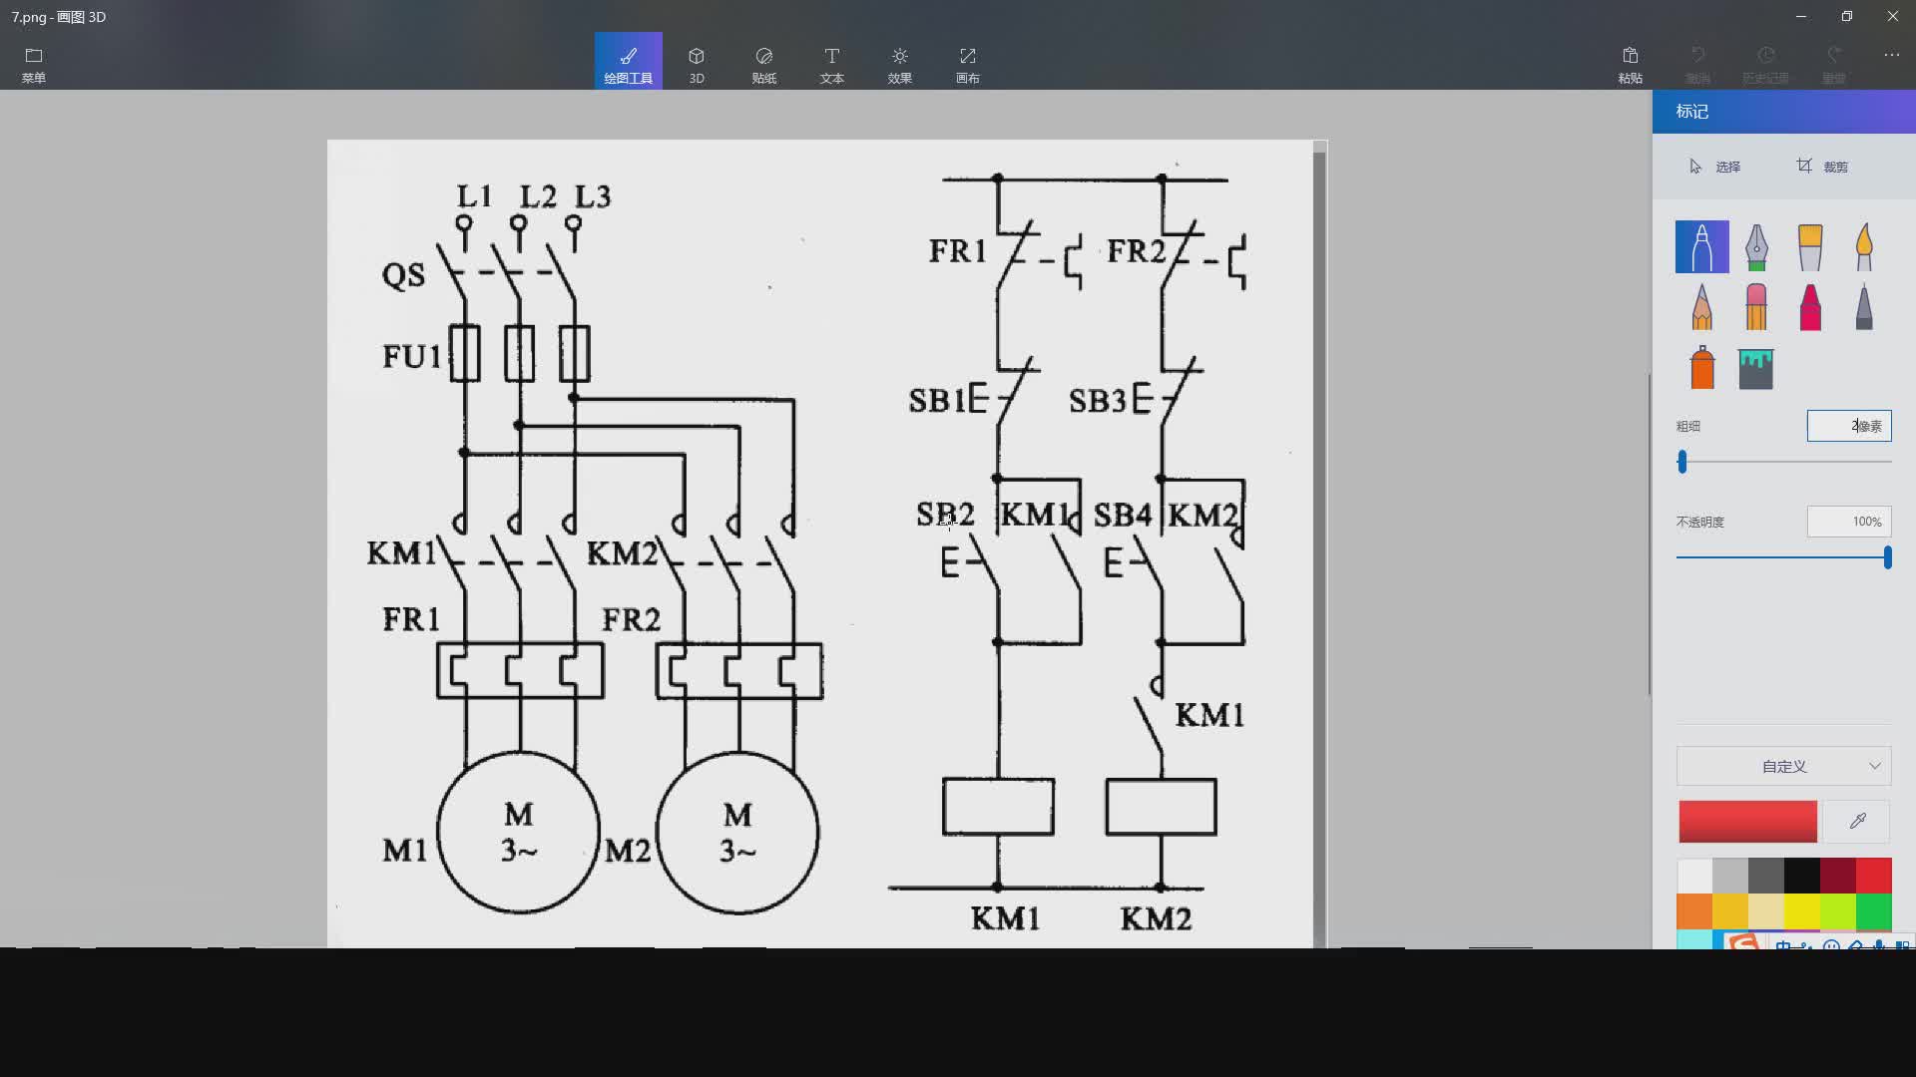This screenshot has height=1077, width=1916.
Task: Pick the green color swatch
Action: coord(1874,911)
